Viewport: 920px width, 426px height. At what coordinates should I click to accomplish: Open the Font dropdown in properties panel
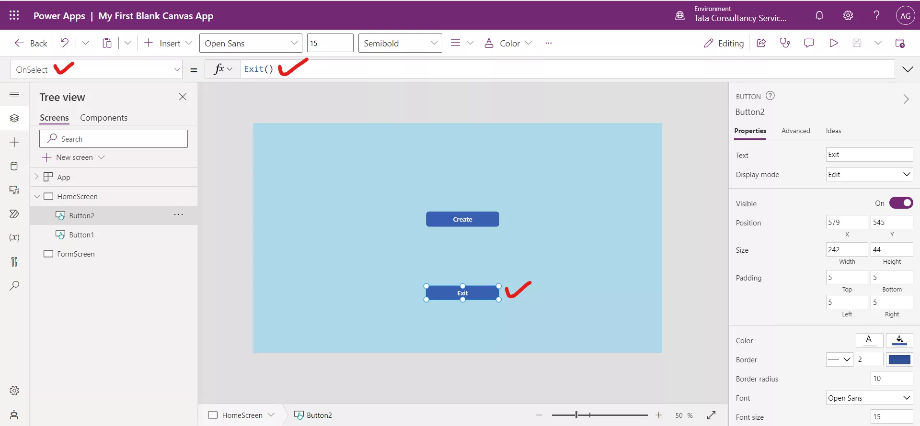869,398
